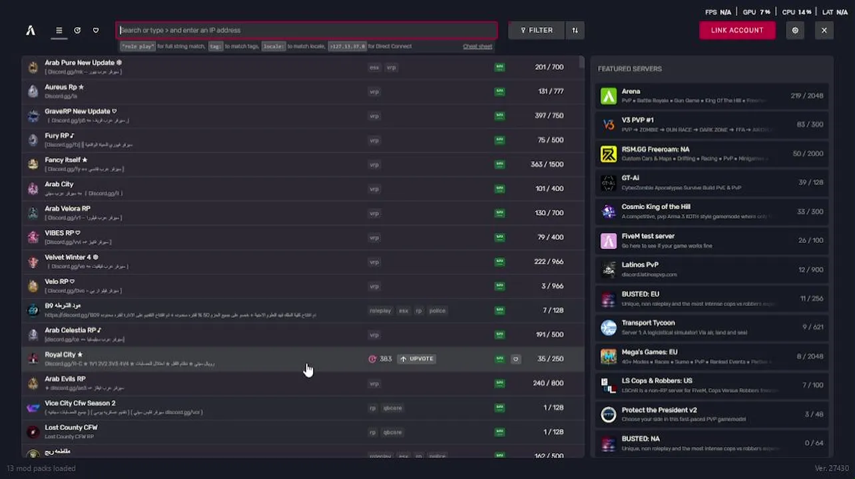Viewport: 855px width, 479px height.
Task: Click Vice City Cfw Season 2 server icon
Action: click(x=33, y=408)
